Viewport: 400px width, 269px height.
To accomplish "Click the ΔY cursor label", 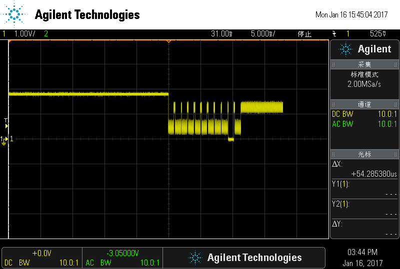I will click(x=337, y=224).
